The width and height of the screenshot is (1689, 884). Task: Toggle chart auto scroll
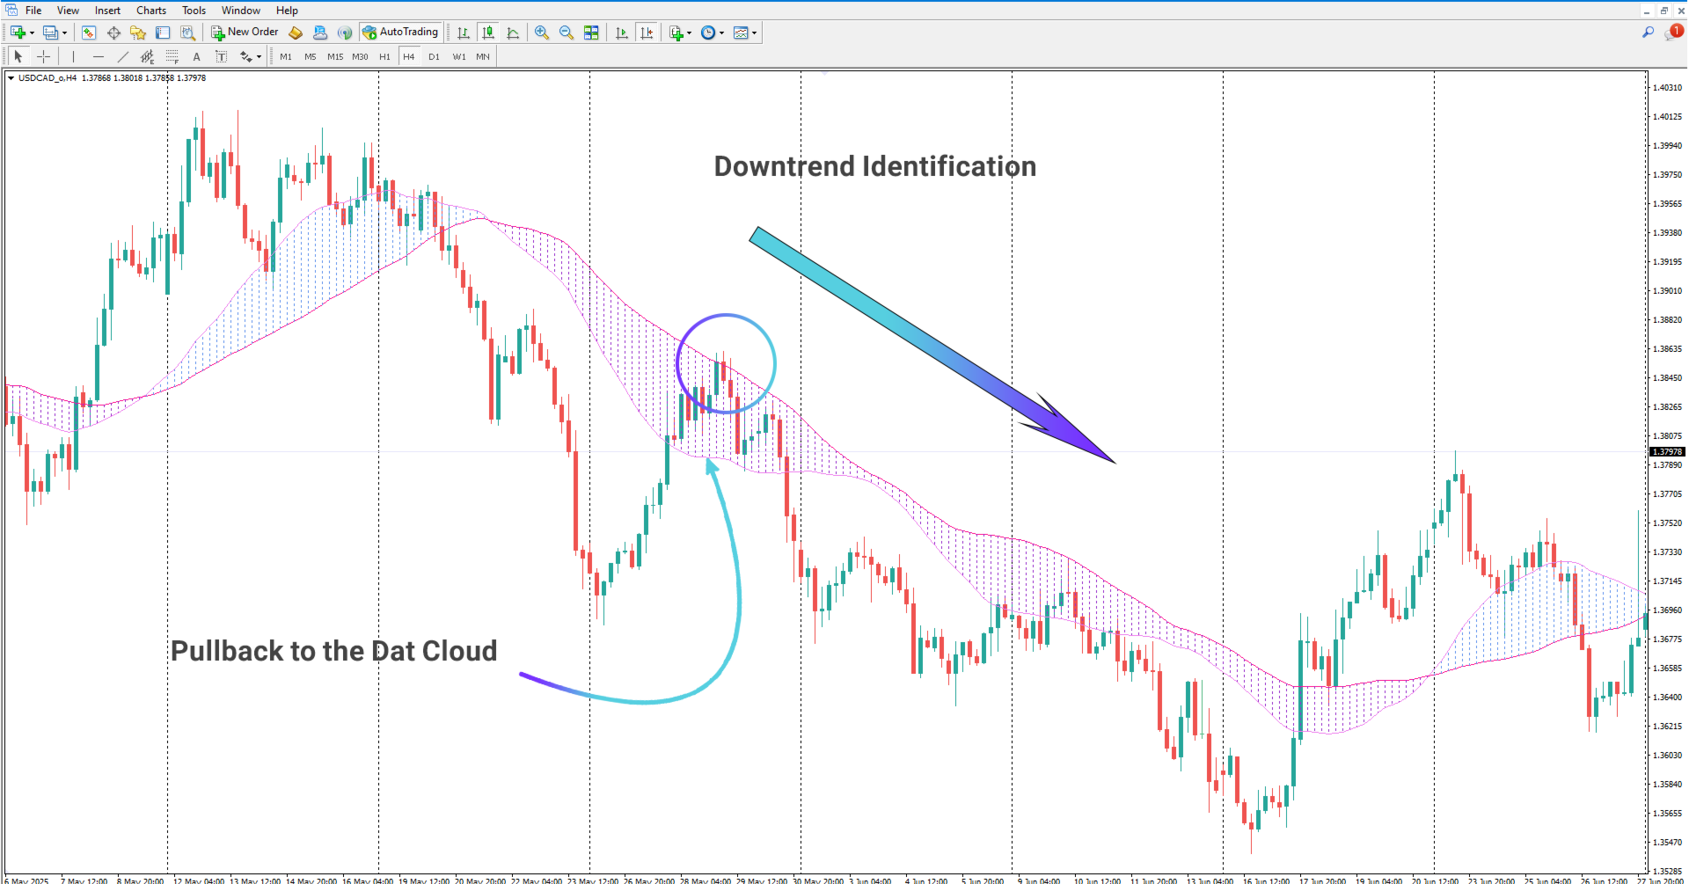[x=621, y=33]
